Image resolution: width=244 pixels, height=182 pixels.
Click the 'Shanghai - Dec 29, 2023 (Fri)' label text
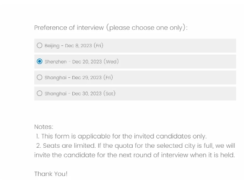79,77
